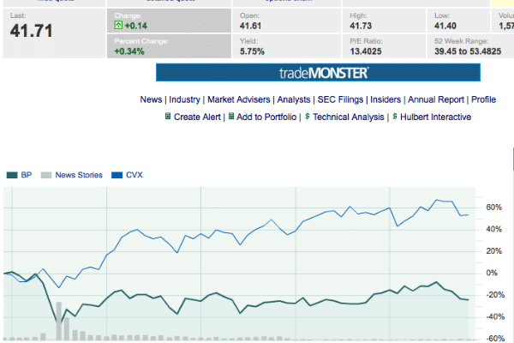Click the 60% axis label

tap(493, 208)
